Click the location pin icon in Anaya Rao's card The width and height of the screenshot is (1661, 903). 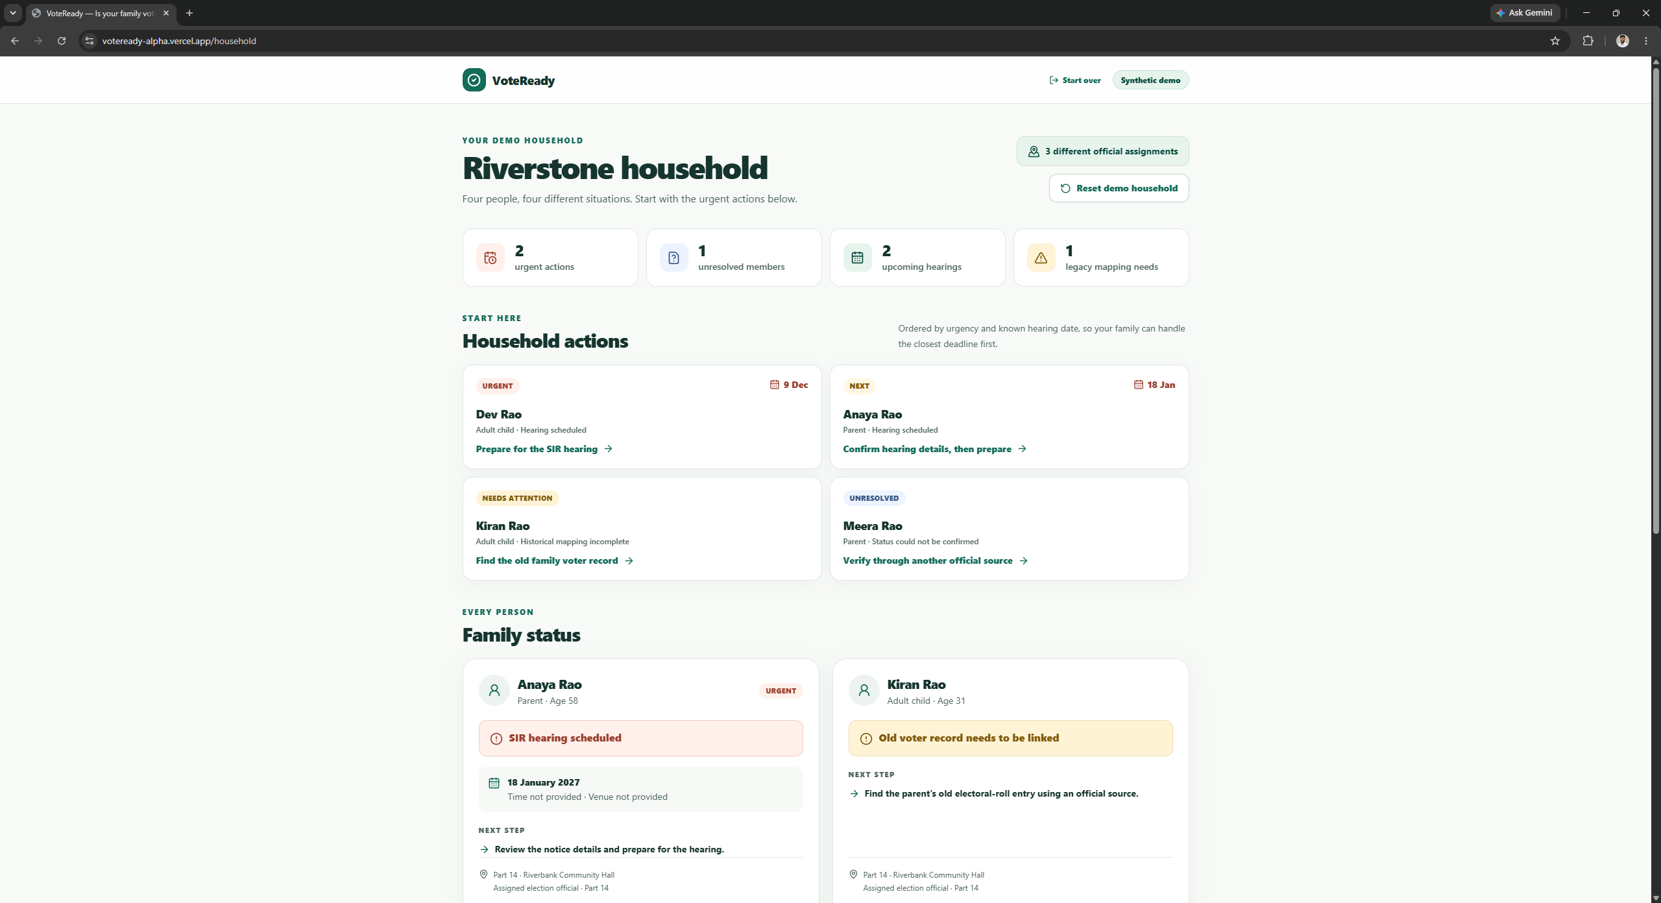click(483, 874)
